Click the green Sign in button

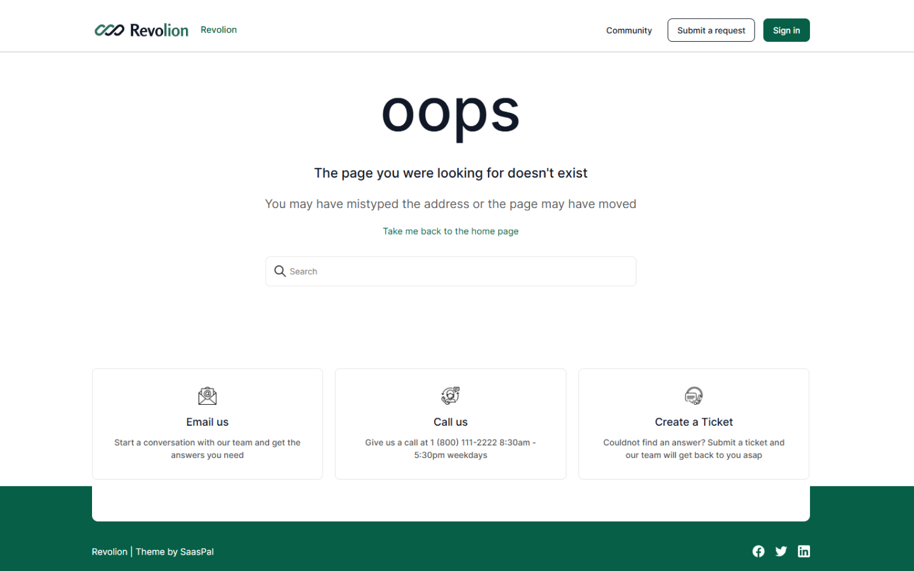click(x=786, y=30)
